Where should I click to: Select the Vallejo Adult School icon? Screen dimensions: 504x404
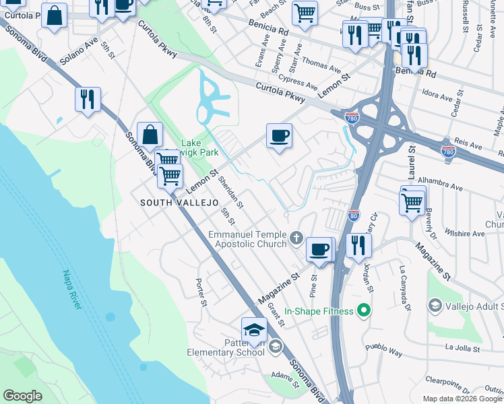pyautogui.click(x=435, y=306)
